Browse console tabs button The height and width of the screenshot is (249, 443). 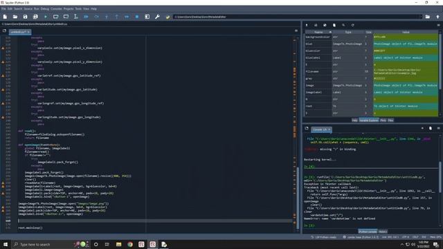click(x=307, y=128)
